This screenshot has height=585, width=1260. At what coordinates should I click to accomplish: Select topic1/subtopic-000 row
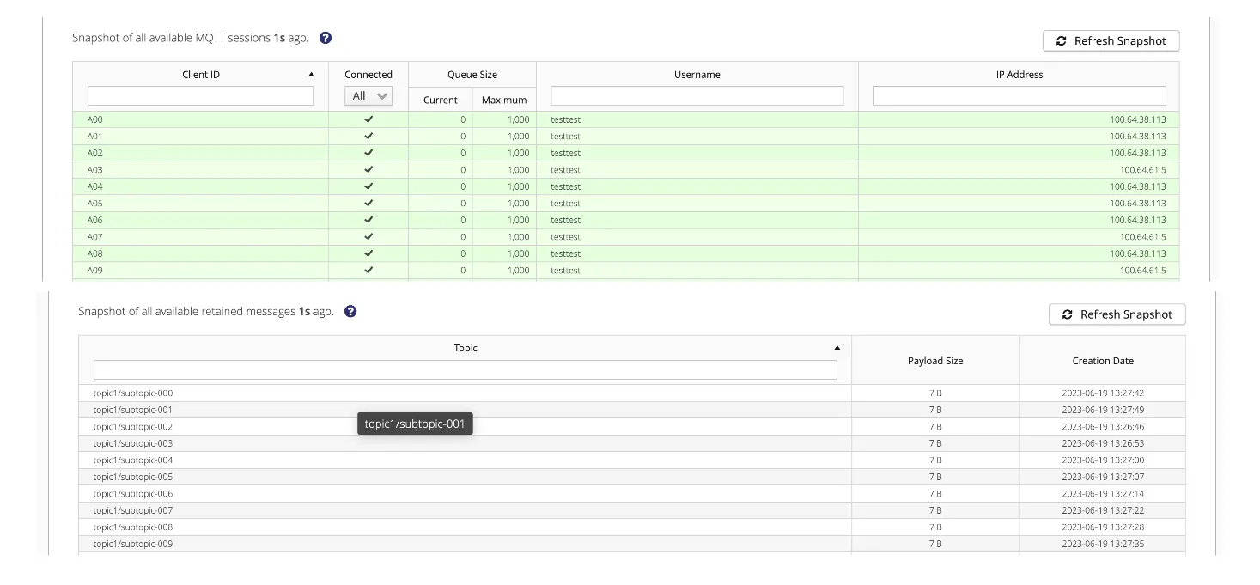coord(632,393)
